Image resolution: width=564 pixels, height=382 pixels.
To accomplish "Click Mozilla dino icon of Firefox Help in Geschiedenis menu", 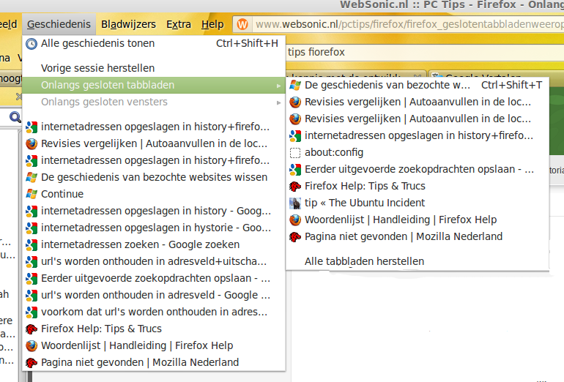I will click(31, 329).
